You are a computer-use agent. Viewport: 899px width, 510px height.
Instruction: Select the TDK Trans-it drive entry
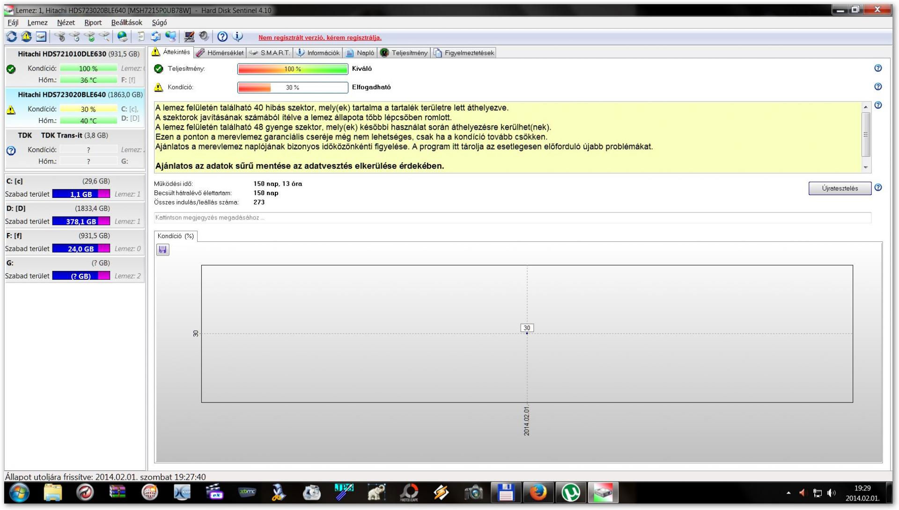(x=75, y=148)
